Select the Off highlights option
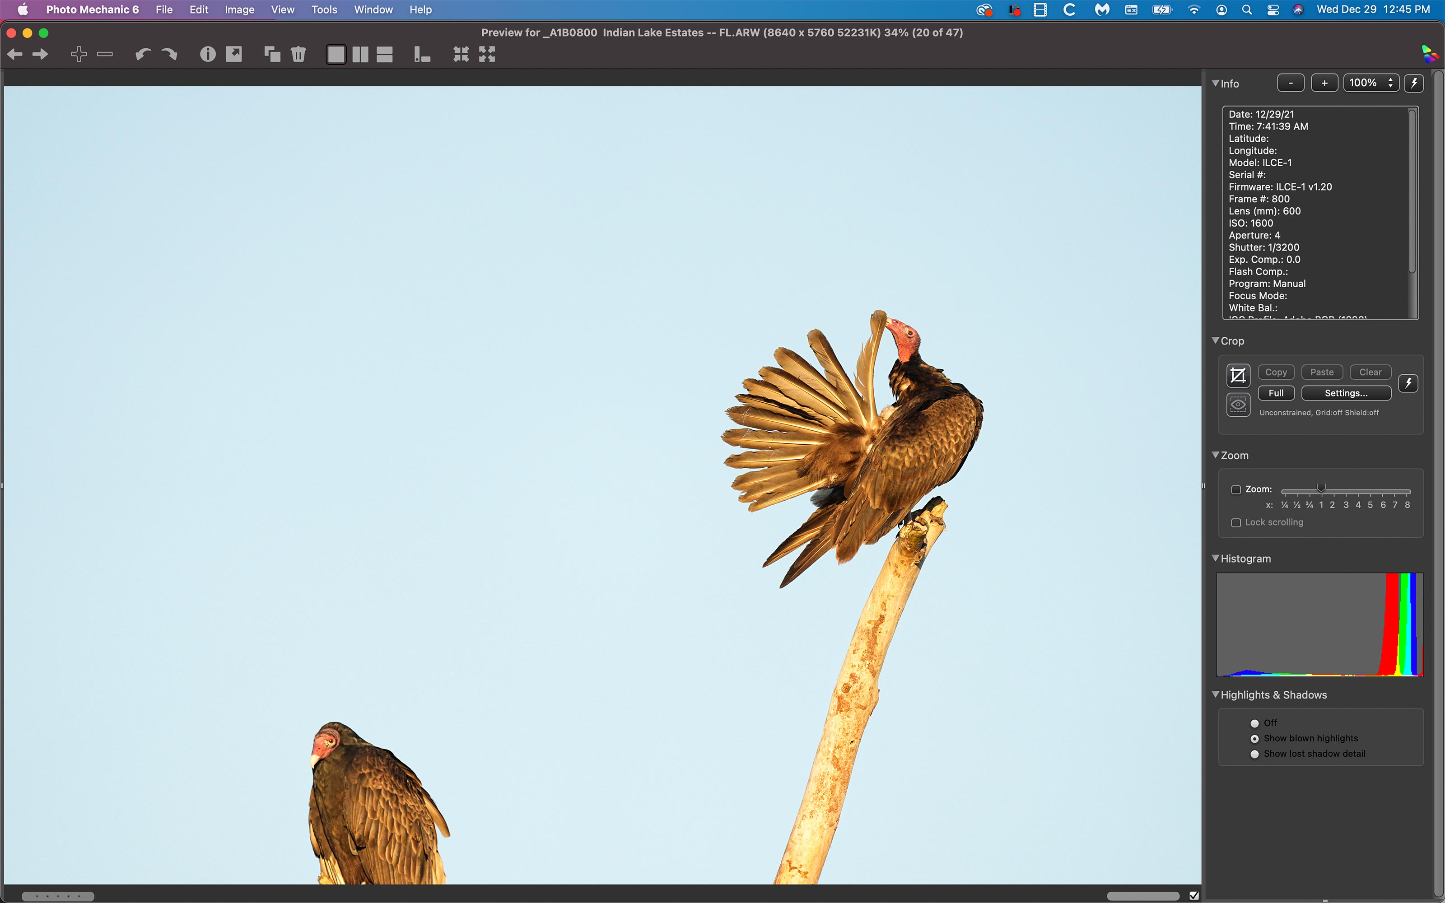 tap(1254, 723)
